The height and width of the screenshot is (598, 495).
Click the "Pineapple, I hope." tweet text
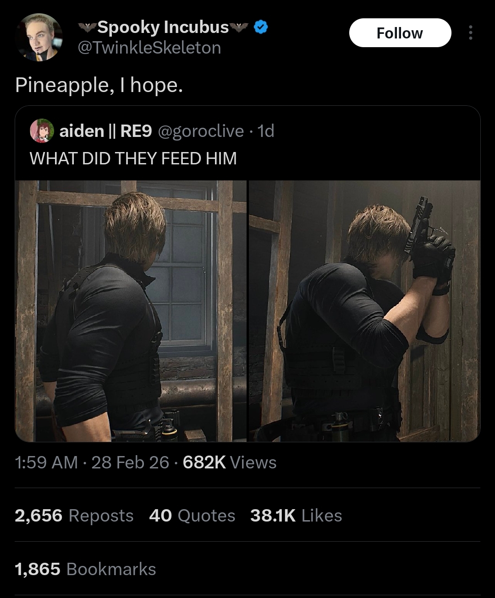[99, 85]
